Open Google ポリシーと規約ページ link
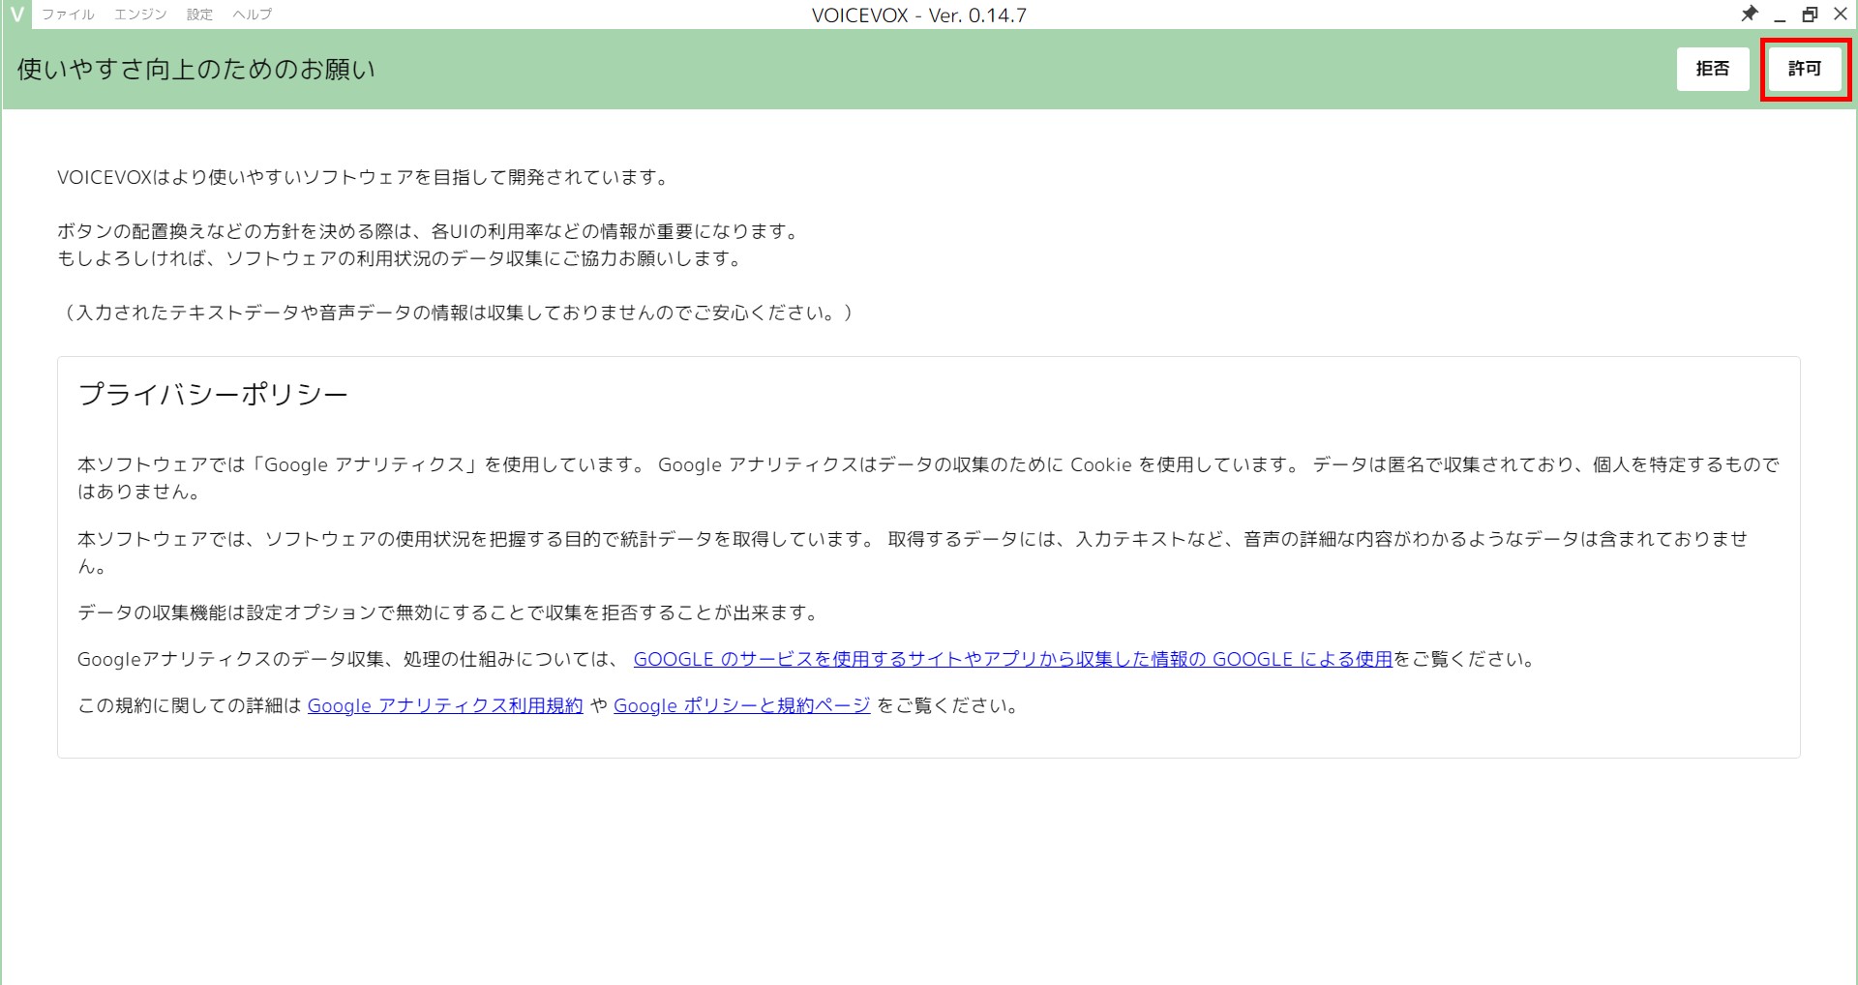This screenshot has width=1858, height=985. coord(742,705)
